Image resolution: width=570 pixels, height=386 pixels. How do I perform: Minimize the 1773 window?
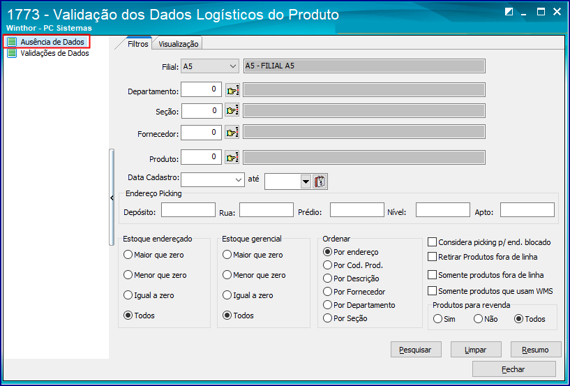[x=524, y=13]
